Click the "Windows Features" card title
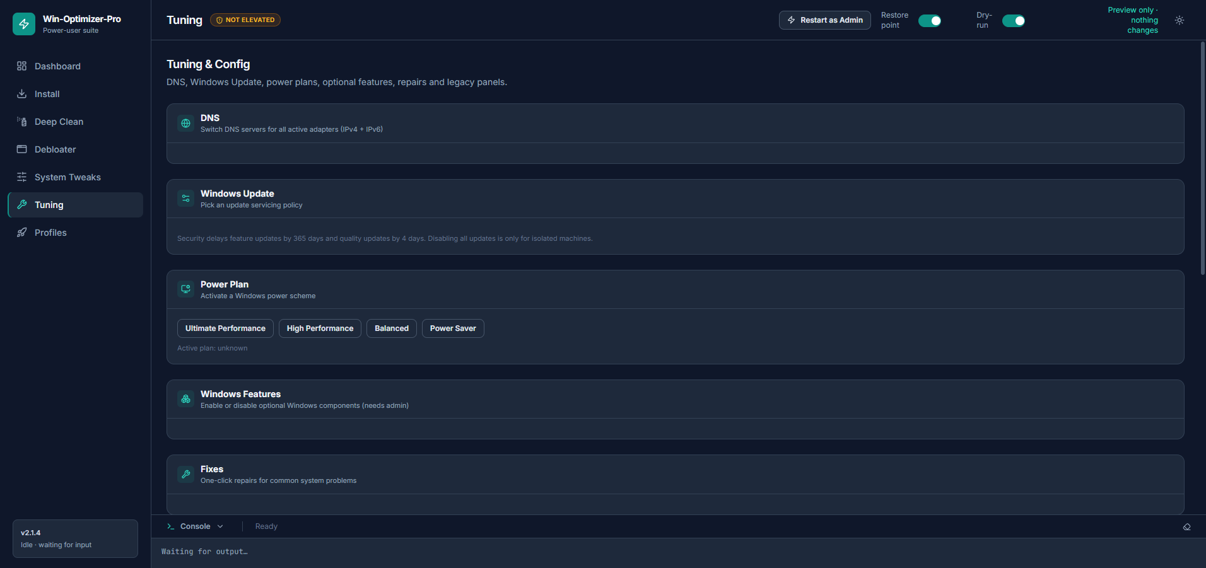Image resolution: width=1206 pixels, height=568 pixels. [240, 394]
